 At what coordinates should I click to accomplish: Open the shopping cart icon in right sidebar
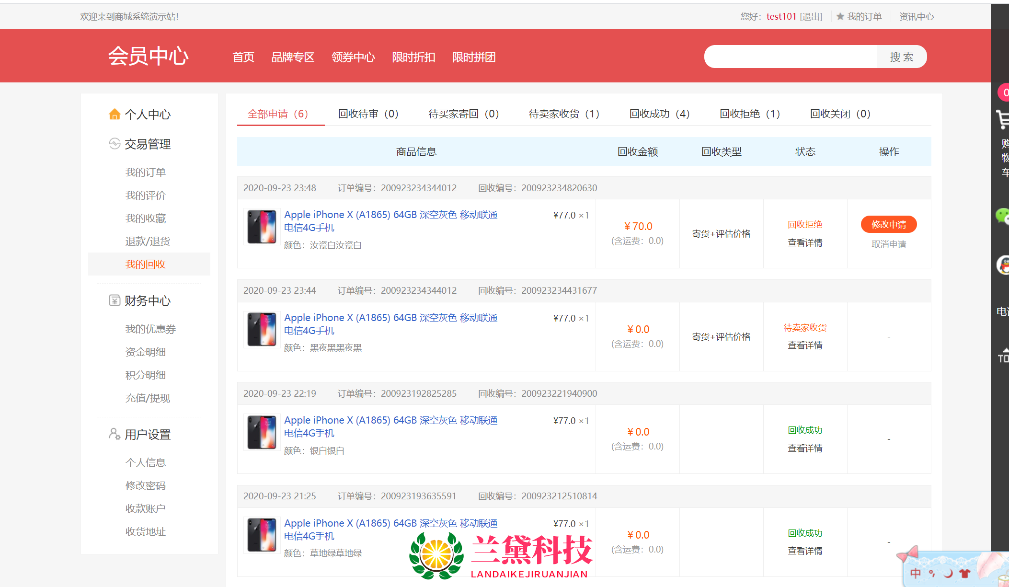tap(1002, 119)
